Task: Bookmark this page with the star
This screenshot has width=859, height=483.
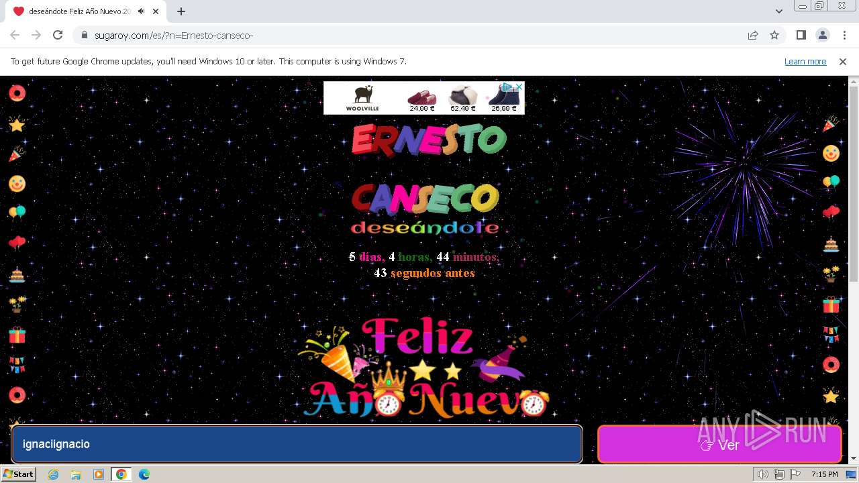Action: [x=774, y=35]
